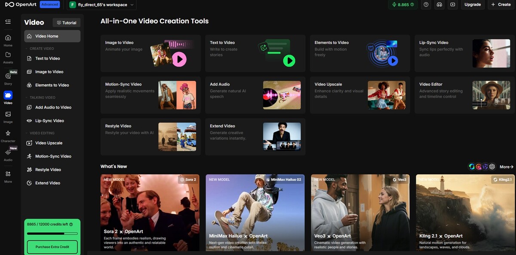516x255 pixels.
Task: Open Audio section in sidebar
Action: click(x=8, y=155)
